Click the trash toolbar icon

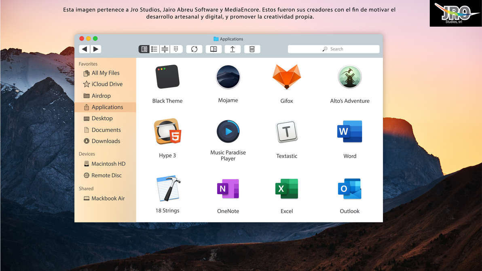pyautogui.click(x=252, y=49)
